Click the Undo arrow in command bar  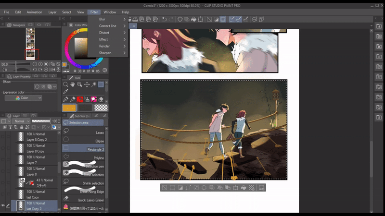click(x=164, y=19)
